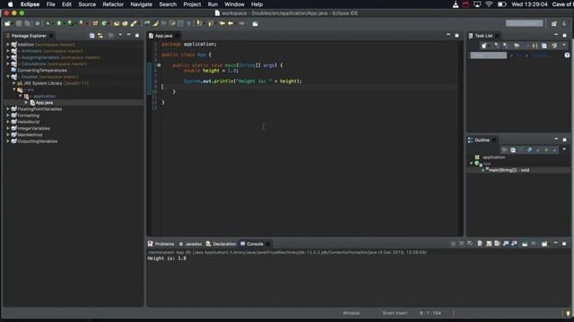The height and width of the screenshot is (322, 574).
Task: Toggle Scroll Lock in the Console toolbar
Action: (489, 243)
